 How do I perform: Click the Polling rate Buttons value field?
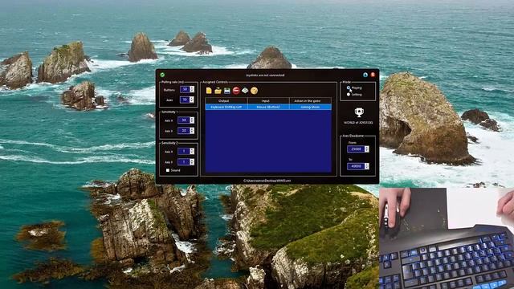point(185,89)
